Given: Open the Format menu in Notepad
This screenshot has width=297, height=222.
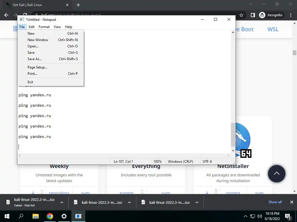Looking at the screenshot, I should tap(44, 27).
